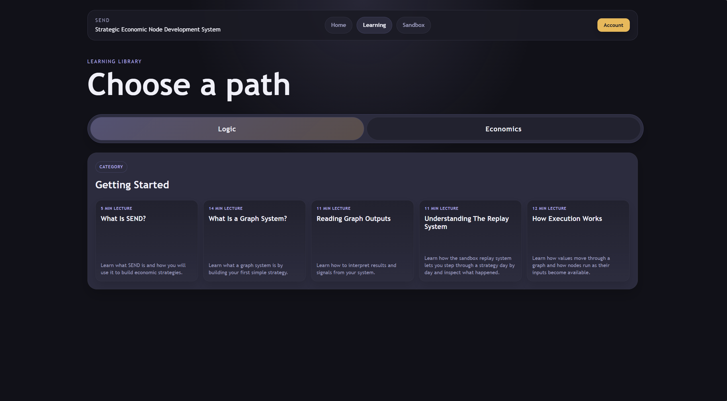Click the 12 MIN LECTURE label
This screenshot has width=727, height=401.
click(549, 208)
